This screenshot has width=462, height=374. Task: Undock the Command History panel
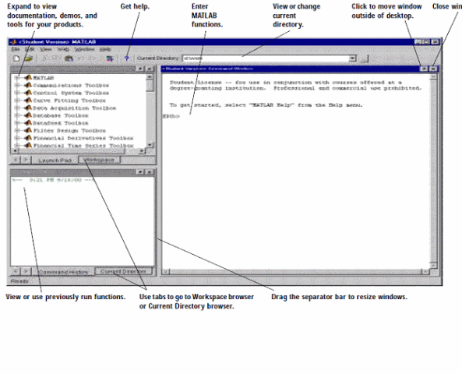141,172
